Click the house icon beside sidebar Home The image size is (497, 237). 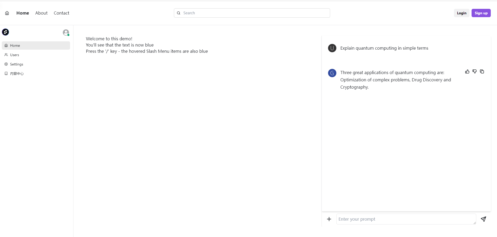(6, 45)
